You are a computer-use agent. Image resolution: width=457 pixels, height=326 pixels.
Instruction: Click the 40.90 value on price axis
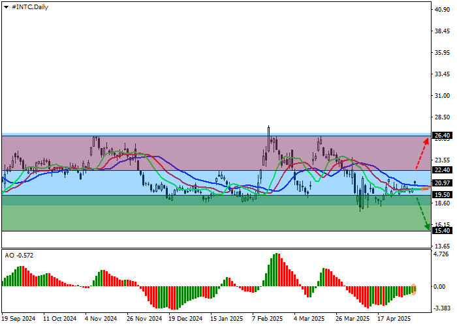click(x=442, y=9)
